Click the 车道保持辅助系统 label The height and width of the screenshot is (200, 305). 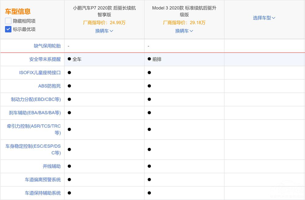click(x=43, y=193)
